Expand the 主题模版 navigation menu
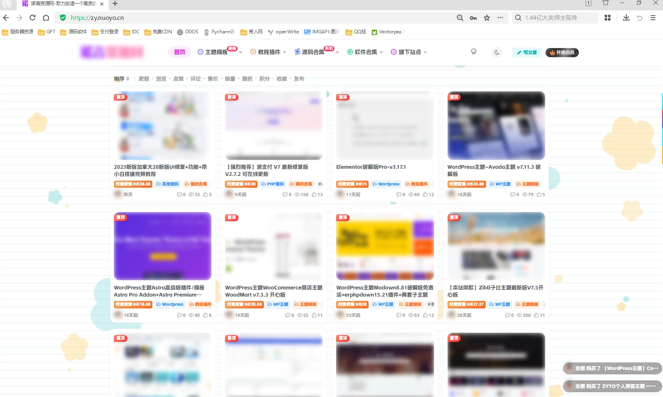 220,52
